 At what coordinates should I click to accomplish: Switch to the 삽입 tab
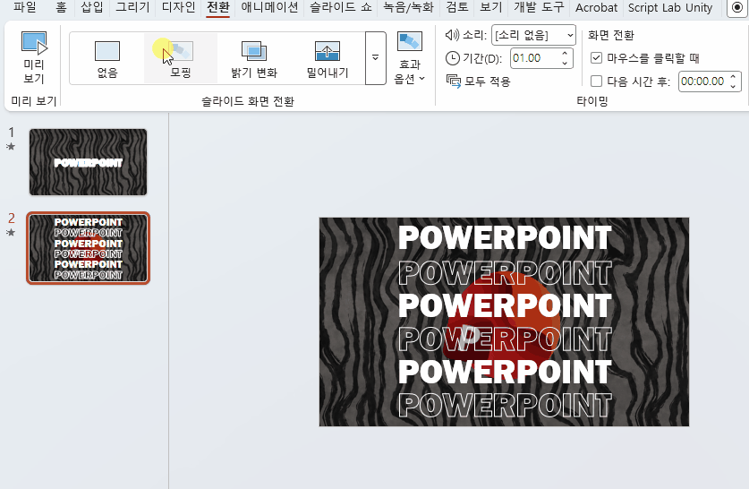[92, 7]
